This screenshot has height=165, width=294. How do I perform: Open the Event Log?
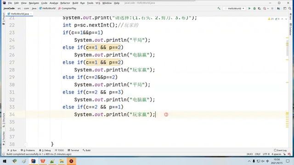point(280,150)
